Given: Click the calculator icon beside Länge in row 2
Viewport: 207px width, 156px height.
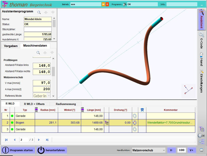Looking at the screenshot, I should click(x=106, y=122).
